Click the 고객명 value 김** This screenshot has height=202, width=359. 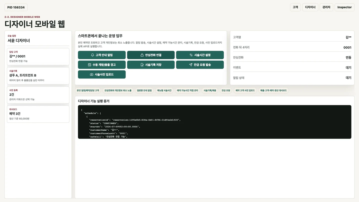tap(348, 37)
